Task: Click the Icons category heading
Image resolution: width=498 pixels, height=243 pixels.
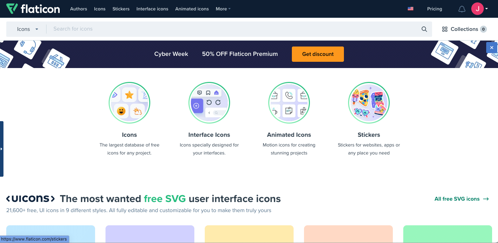Action: pyautogui.click(x=129, y=135)
